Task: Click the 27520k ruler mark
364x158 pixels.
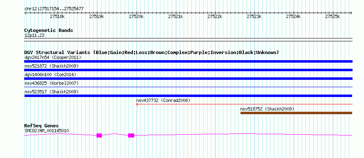Action: (136, 16)
